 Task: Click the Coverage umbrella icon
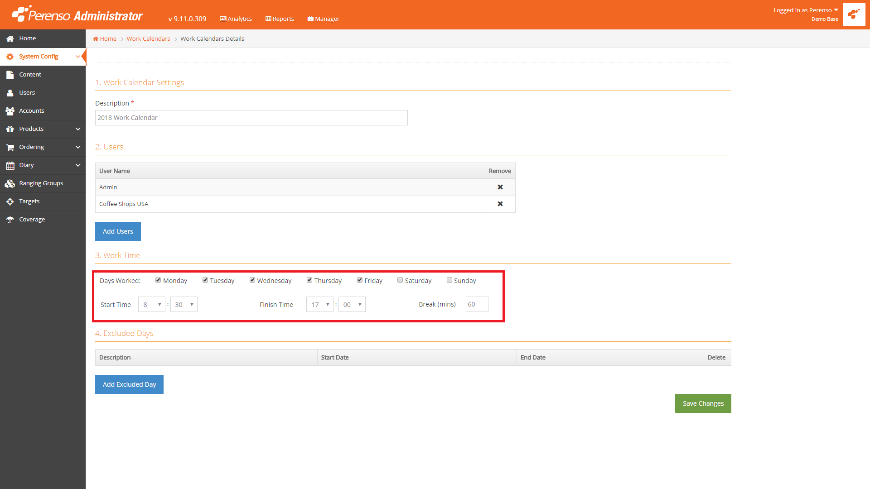click(x=10, y=220)
